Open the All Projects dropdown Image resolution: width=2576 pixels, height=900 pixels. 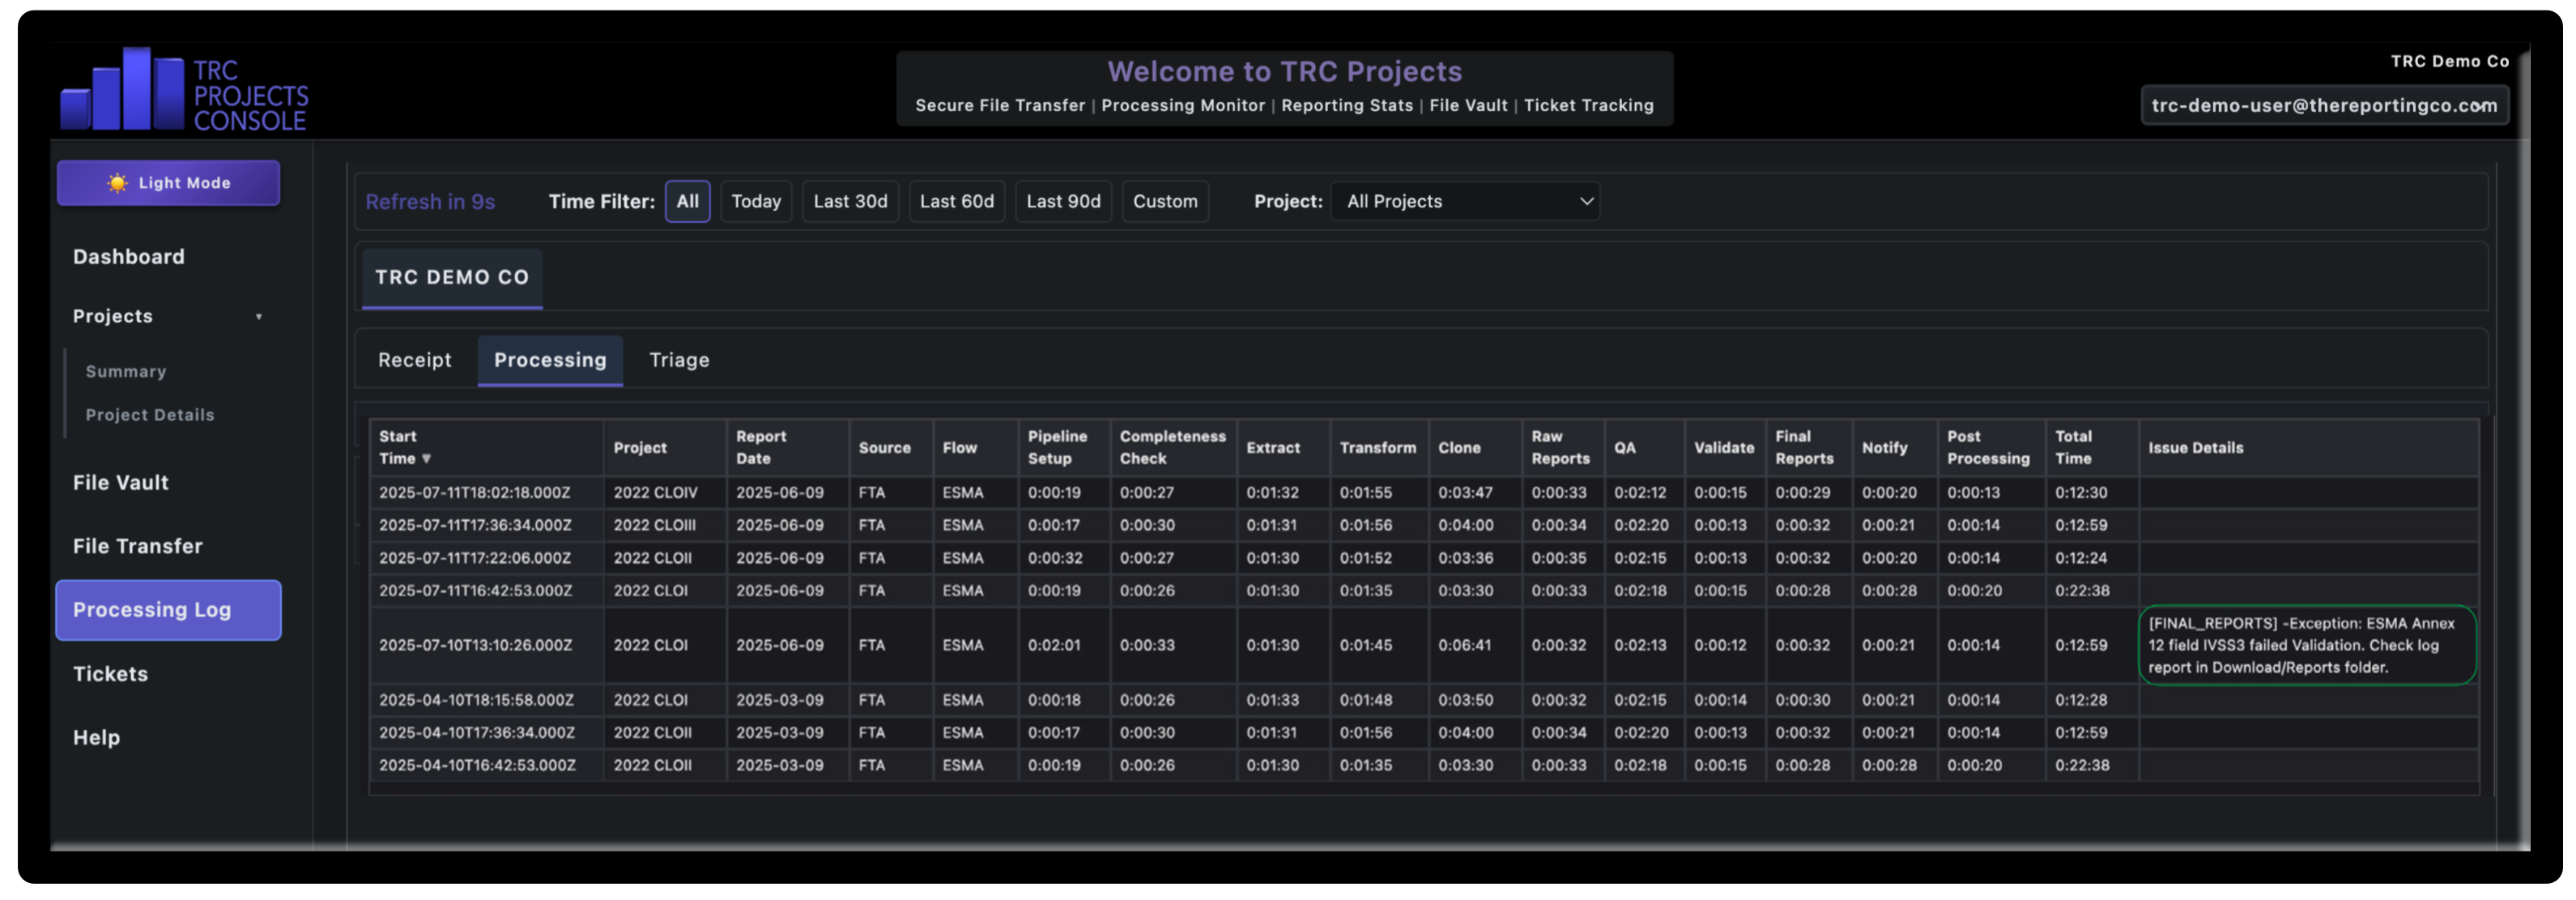point(1465,201)
